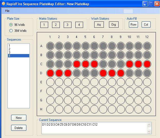Select empty well H12
160x138 pixels.
point(147,109)
